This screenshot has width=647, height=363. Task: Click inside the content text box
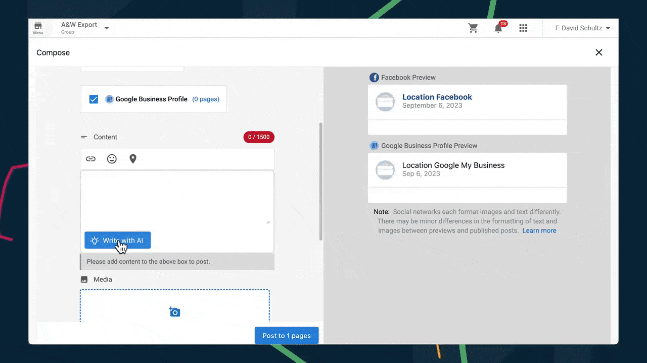[177, 197]
